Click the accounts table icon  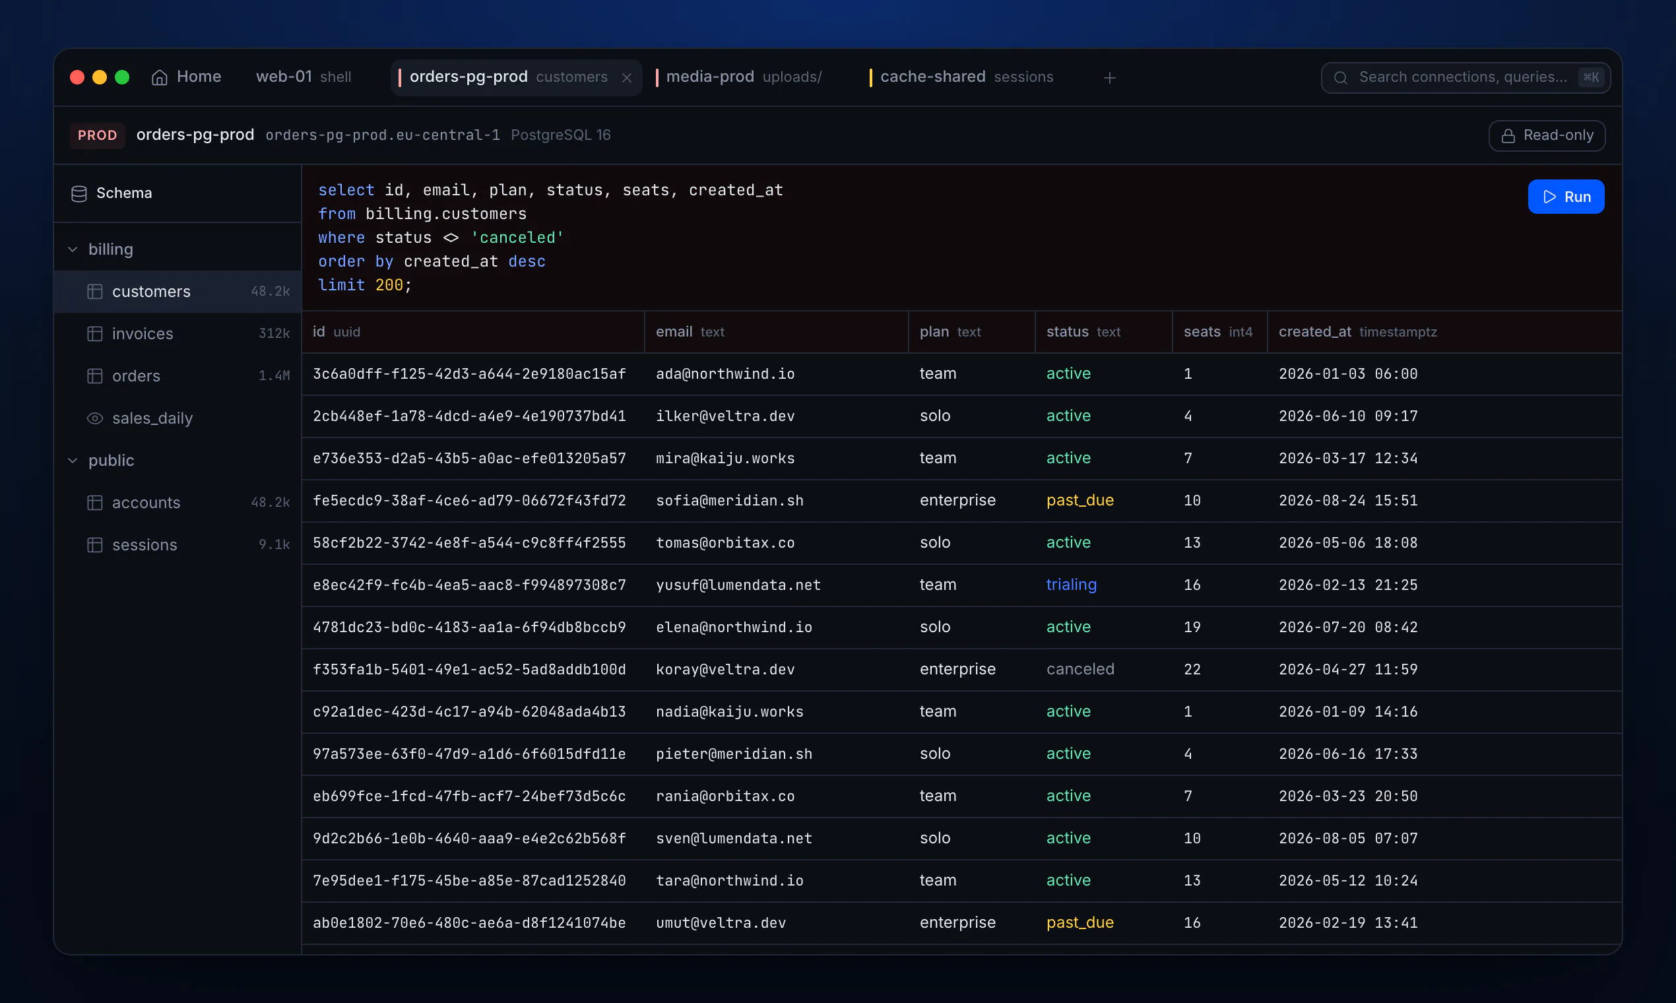tap(94, 503)
